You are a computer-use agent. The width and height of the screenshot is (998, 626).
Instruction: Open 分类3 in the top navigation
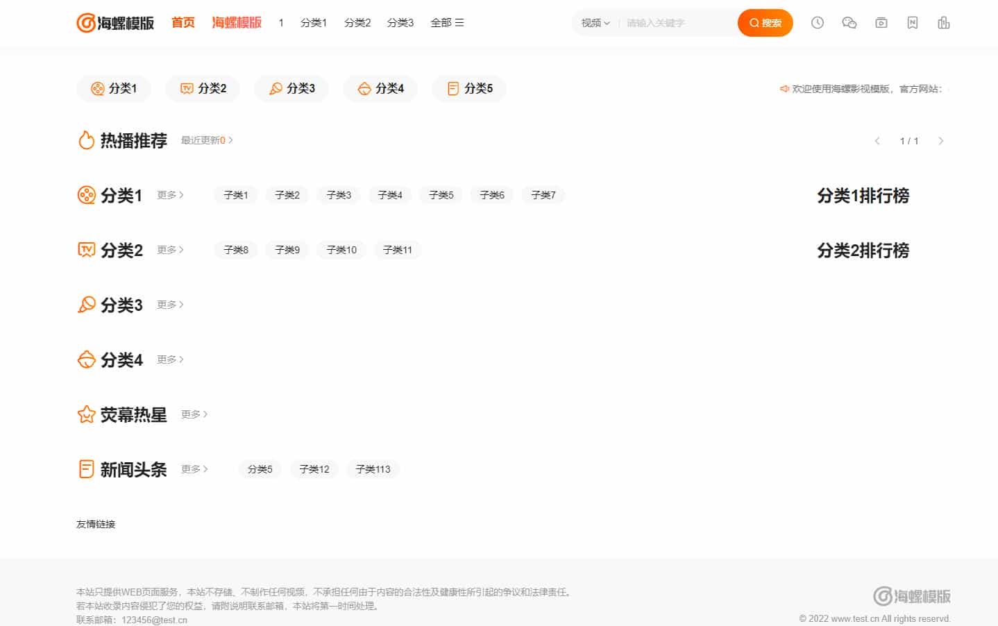point(400,23)
